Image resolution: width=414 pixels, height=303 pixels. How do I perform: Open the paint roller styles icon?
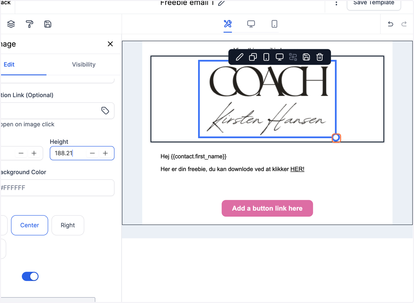(x=30, y=24)
